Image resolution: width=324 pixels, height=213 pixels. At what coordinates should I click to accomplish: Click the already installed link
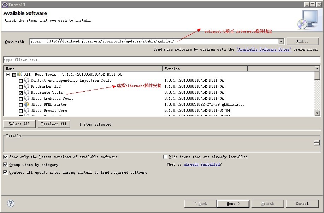point(201,164)
